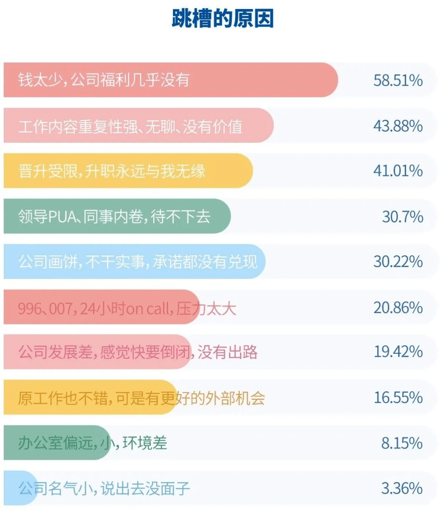Image resolution: width=446 pixels, height=513 pixels.
Task: Select the yellow bar 原工作也不错
Action: [x=90, y=397]
